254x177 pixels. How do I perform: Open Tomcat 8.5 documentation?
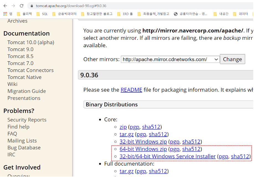20,56
